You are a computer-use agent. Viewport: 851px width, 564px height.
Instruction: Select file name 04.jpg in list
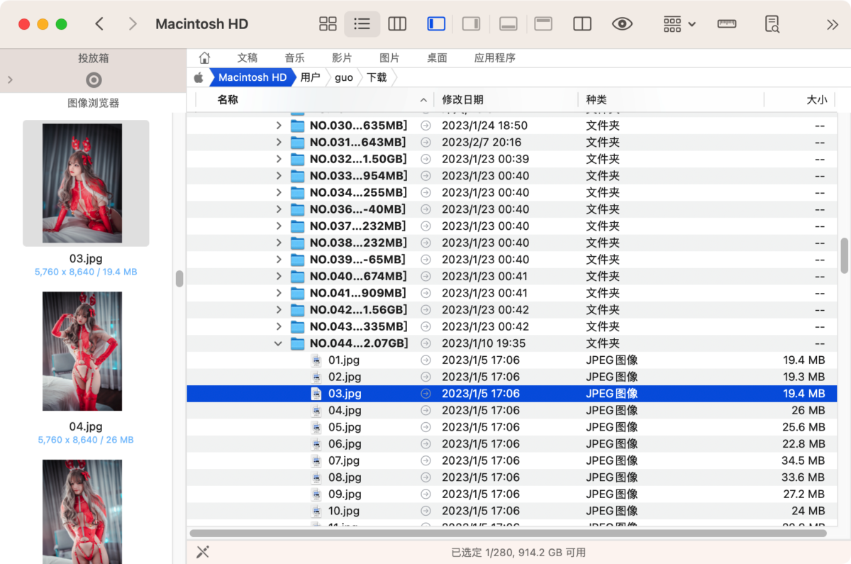[x=345, y=410]
